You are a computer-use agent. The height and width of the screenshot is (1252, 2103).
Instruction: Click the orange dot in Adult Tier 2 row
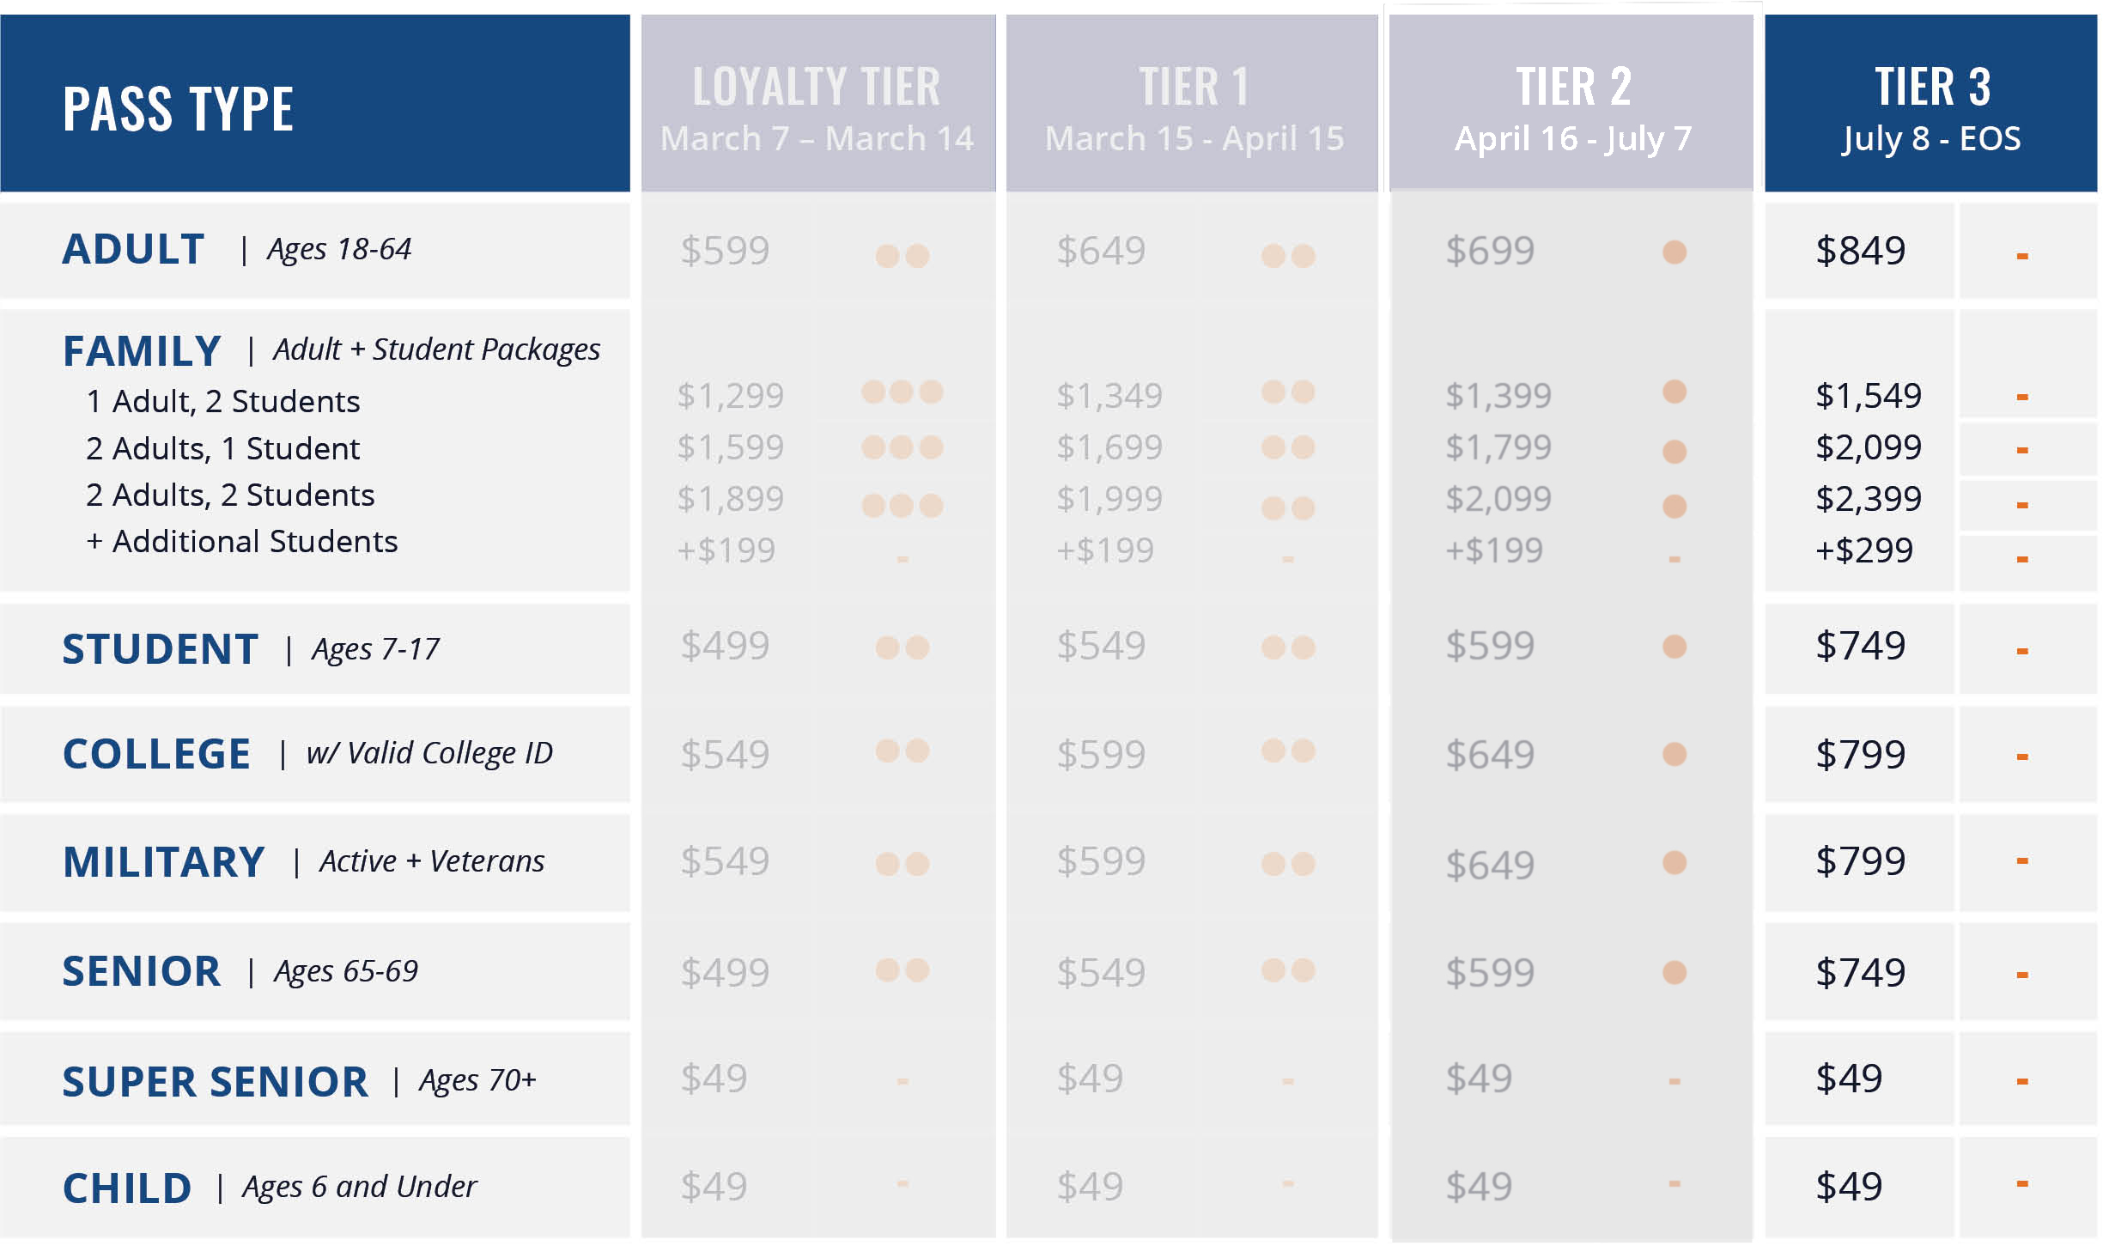coord(1674,252)
